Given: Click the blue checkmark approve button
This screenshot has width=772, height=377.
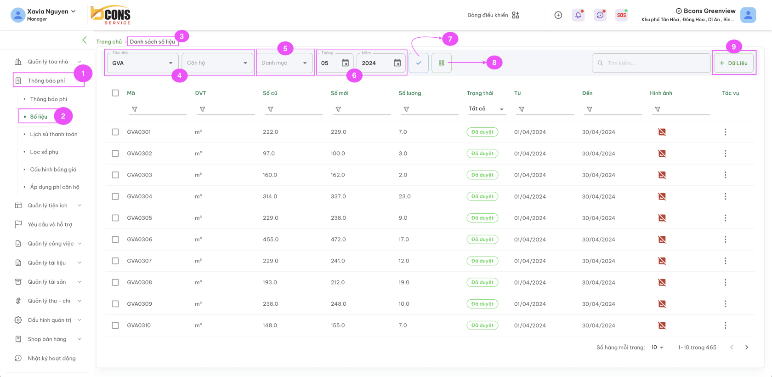Looking at the screenshot, I should click(419, 63).
